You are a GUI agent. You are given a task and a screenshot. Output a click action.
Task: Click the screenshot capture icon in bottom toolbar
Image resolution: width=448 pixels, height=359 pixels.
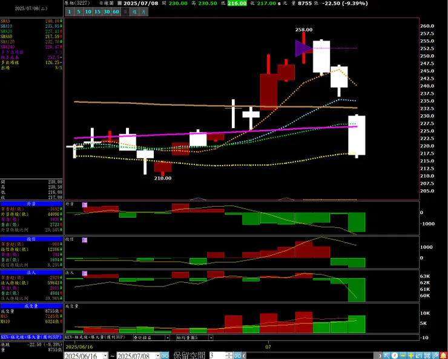427,355
